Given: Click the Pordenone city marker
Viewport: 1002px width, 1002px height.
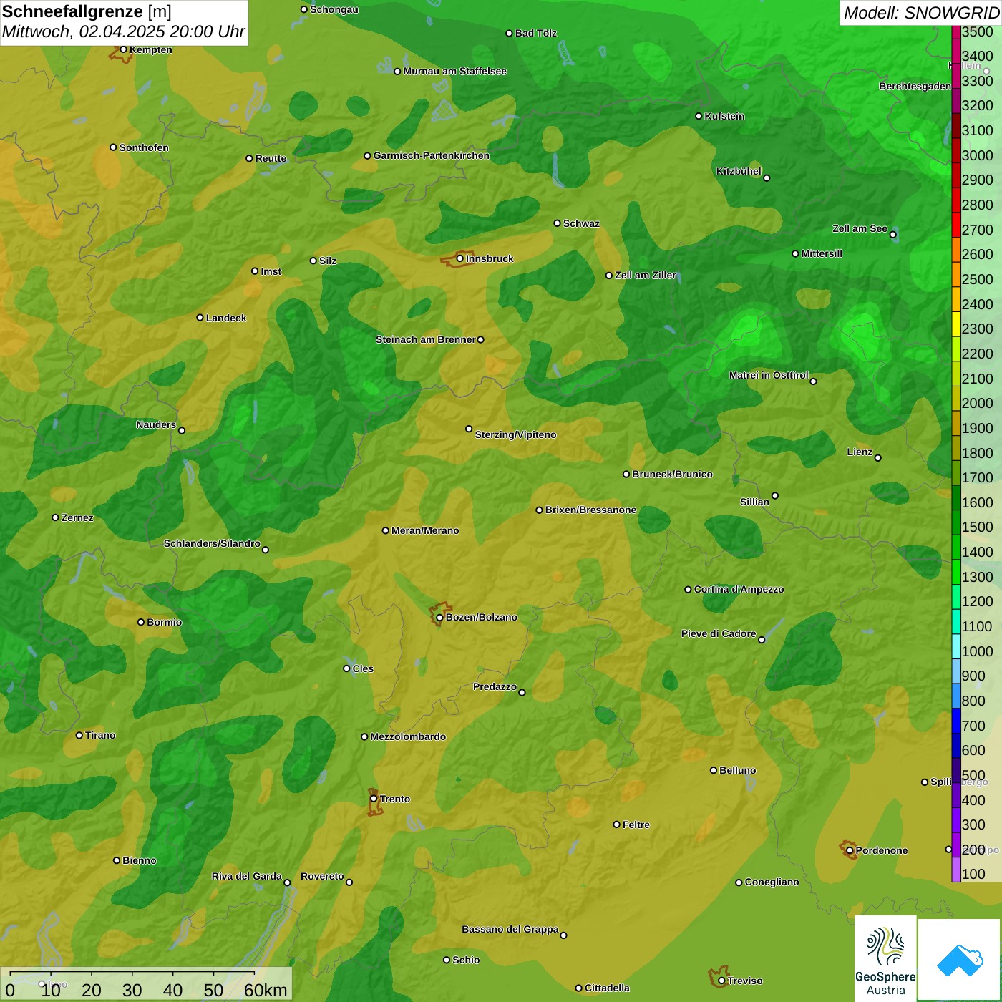Looking at the screenshot, I should 850,851.
